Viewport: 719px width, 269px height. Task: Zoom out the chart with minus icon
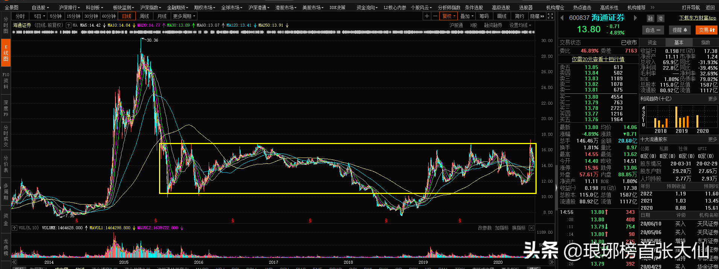[435, 16]
